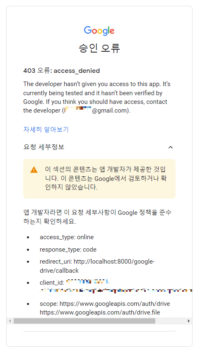Screen dimensions: 200x353
Task: Click the redirect_uri localhost callback text
Action: pos(97,266)
